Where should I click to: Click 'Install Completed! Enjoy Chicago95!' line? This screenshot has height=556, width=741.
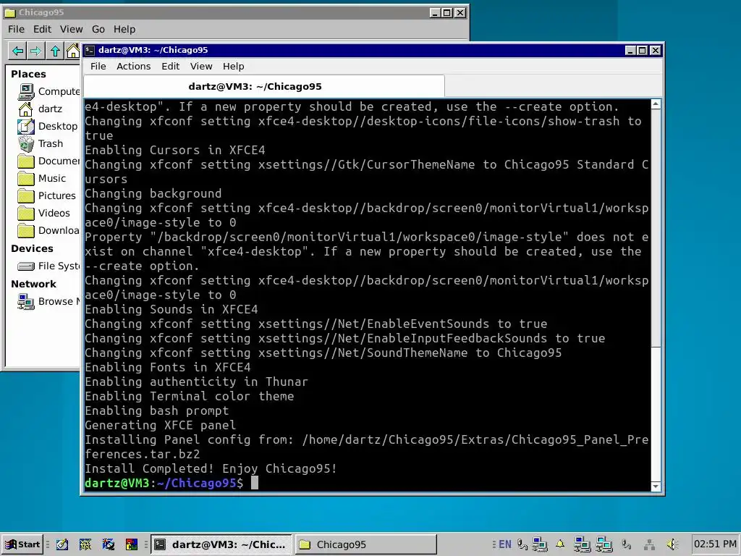211,468
